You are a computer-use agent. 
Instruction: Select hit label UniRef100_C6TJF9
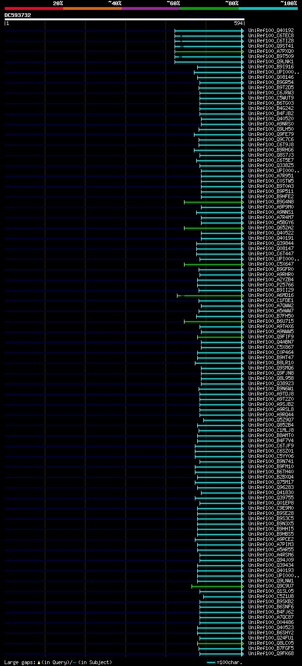point(271,446)
